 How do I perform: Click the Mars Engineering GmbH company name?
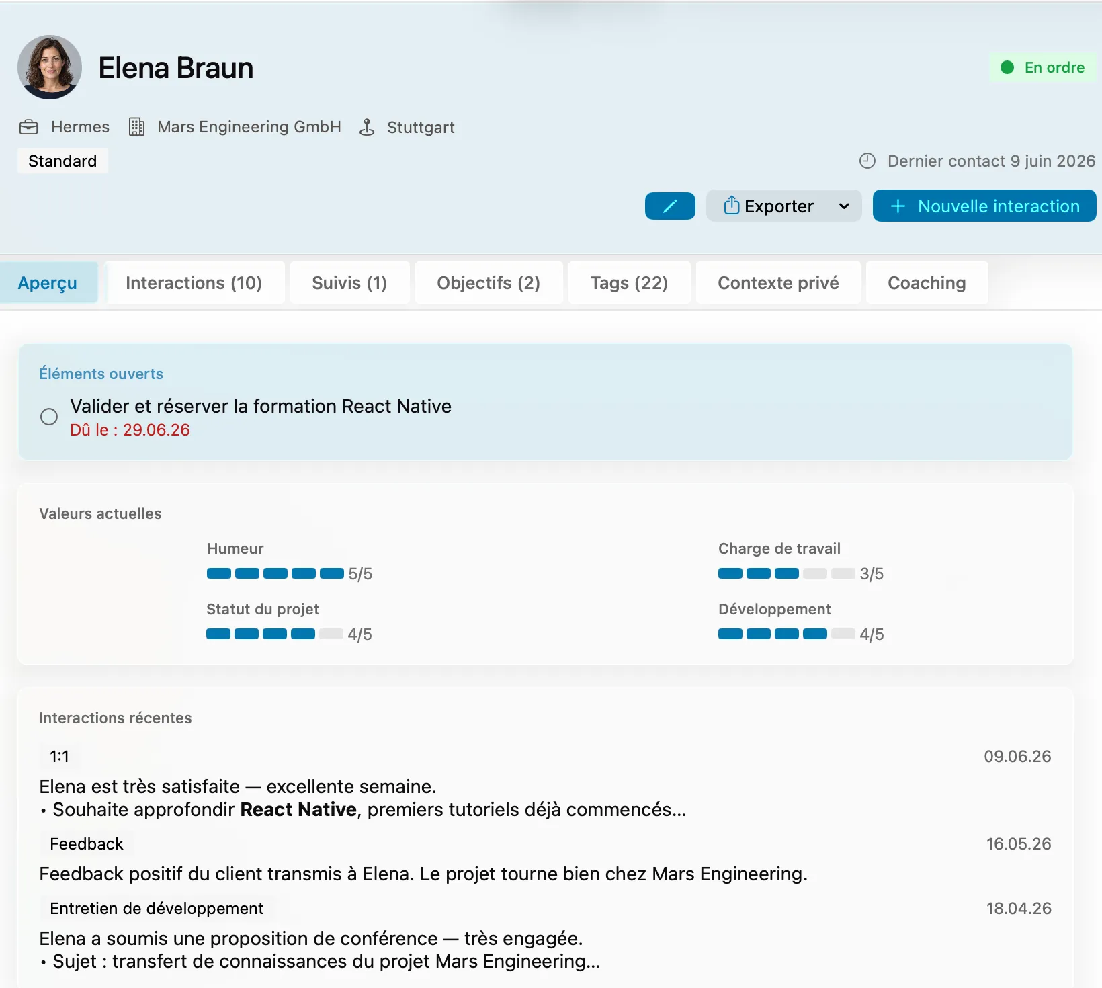249,127
